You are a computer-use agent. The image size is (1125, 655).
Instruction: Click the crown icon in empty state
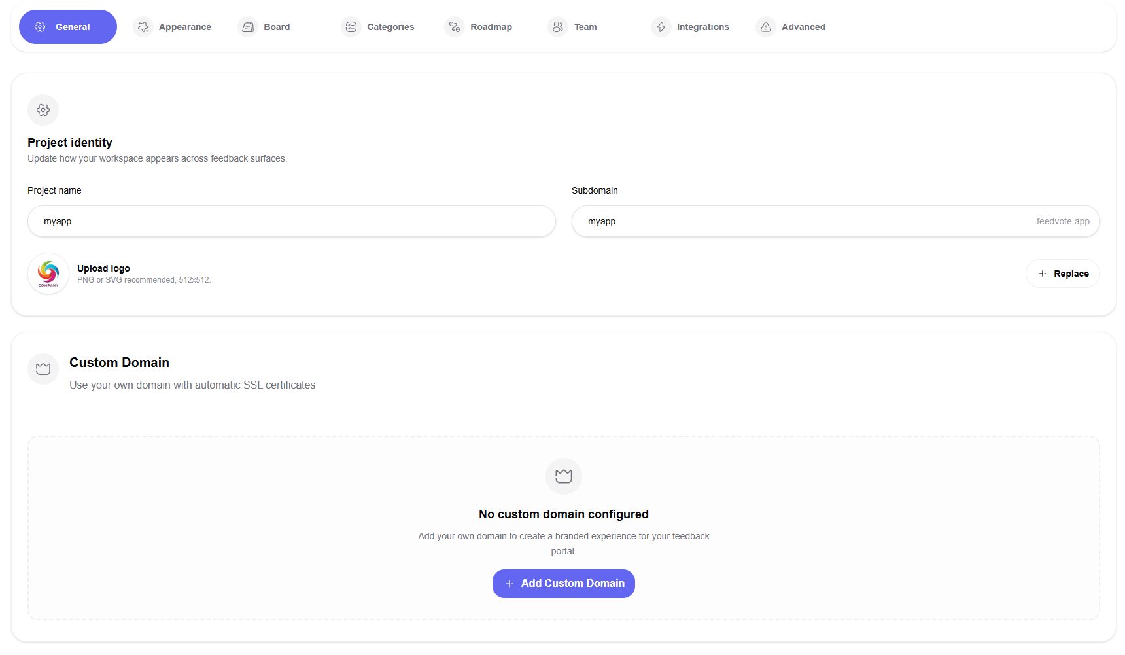(x=563, y=476)
